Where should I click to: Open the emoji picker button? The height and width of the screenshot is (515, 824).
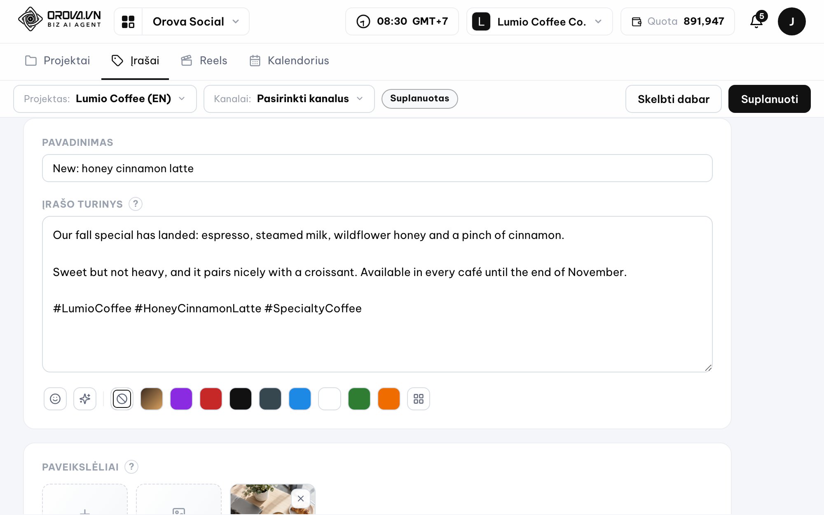[x=55, y=399]
